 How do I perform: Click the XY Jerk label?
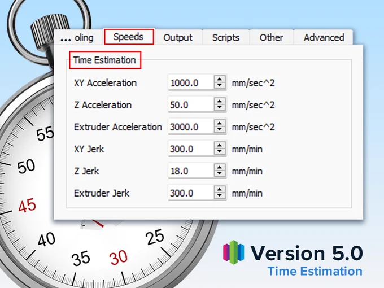click(x=89, y=149)
